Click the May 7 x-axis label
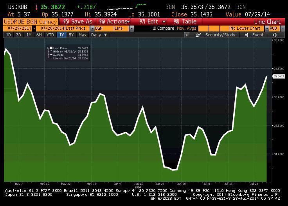The width and height of the screenshot is (288, 206). pos(19,184)
